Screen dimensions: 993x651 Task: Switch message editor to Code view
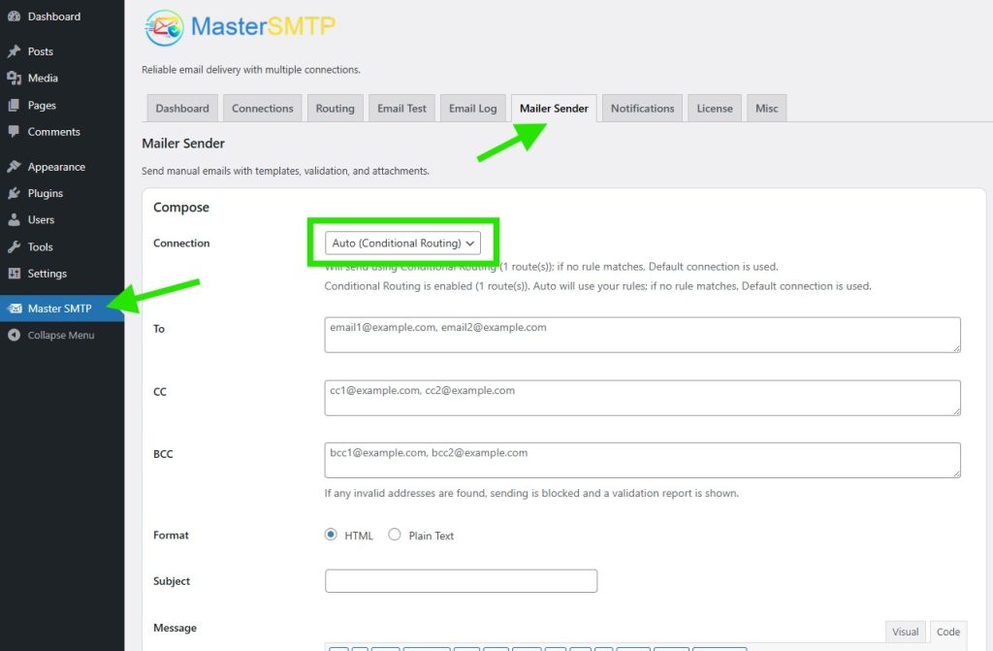(x=946, y=632)
